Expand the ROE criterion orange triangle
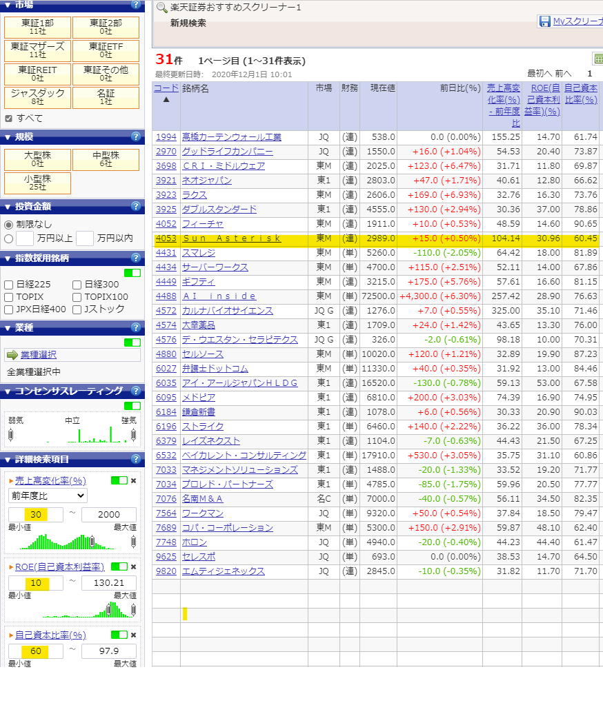This screenshot has height=725, width=603. (11, 567)
